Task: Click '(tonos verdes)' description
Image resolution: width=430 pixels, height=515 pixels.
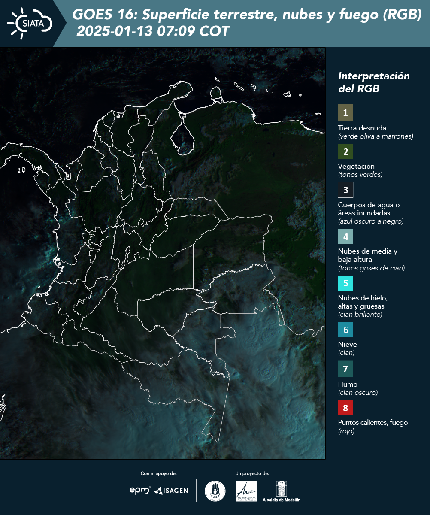Action: [360, 175]
